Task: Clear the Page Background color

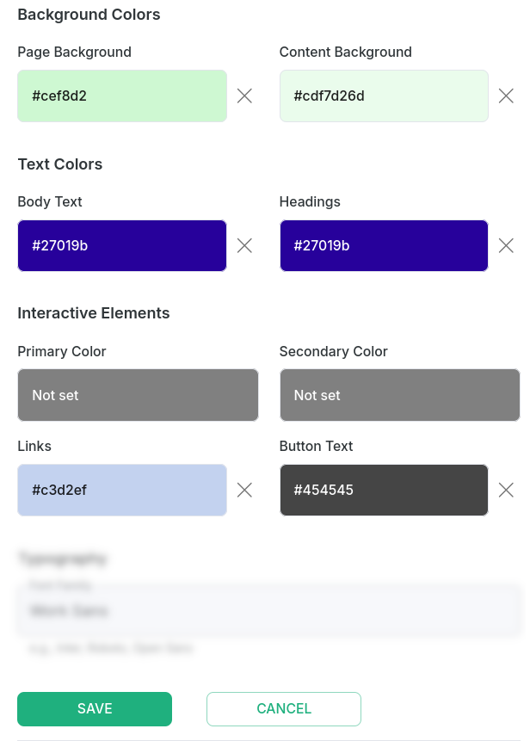Action: tap(244, 96)
